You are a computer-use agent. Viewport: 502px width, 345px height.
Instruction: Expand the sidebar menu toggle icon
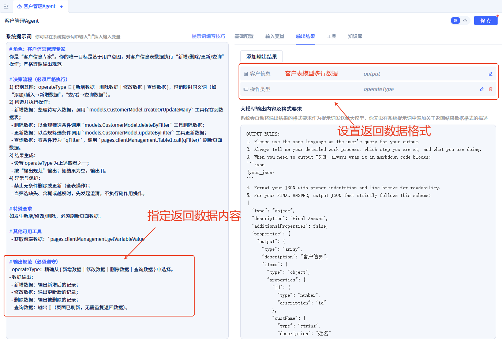6,6
